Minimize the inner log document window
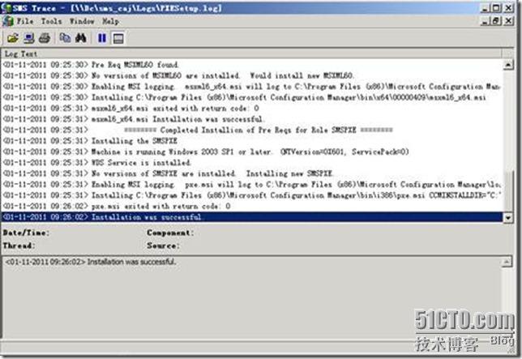Screen dimensions: 522x359 click(485, 21)
